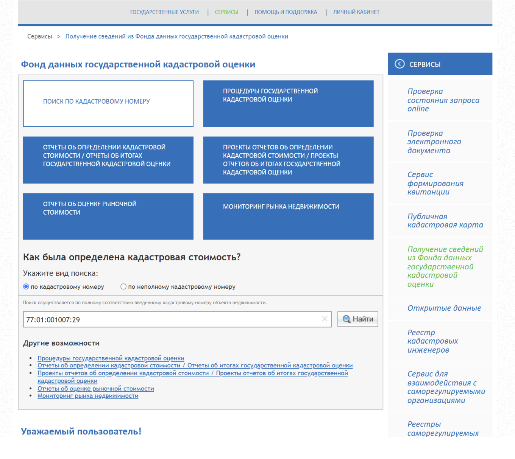The image size is (515, 459).
Task: Open the ПРОЦЕДУРЫ ГОСУДАРСТВЕННОЙ КАДАСТРОВОЙ ОЦЕНКИ tile
Action: 288,103
